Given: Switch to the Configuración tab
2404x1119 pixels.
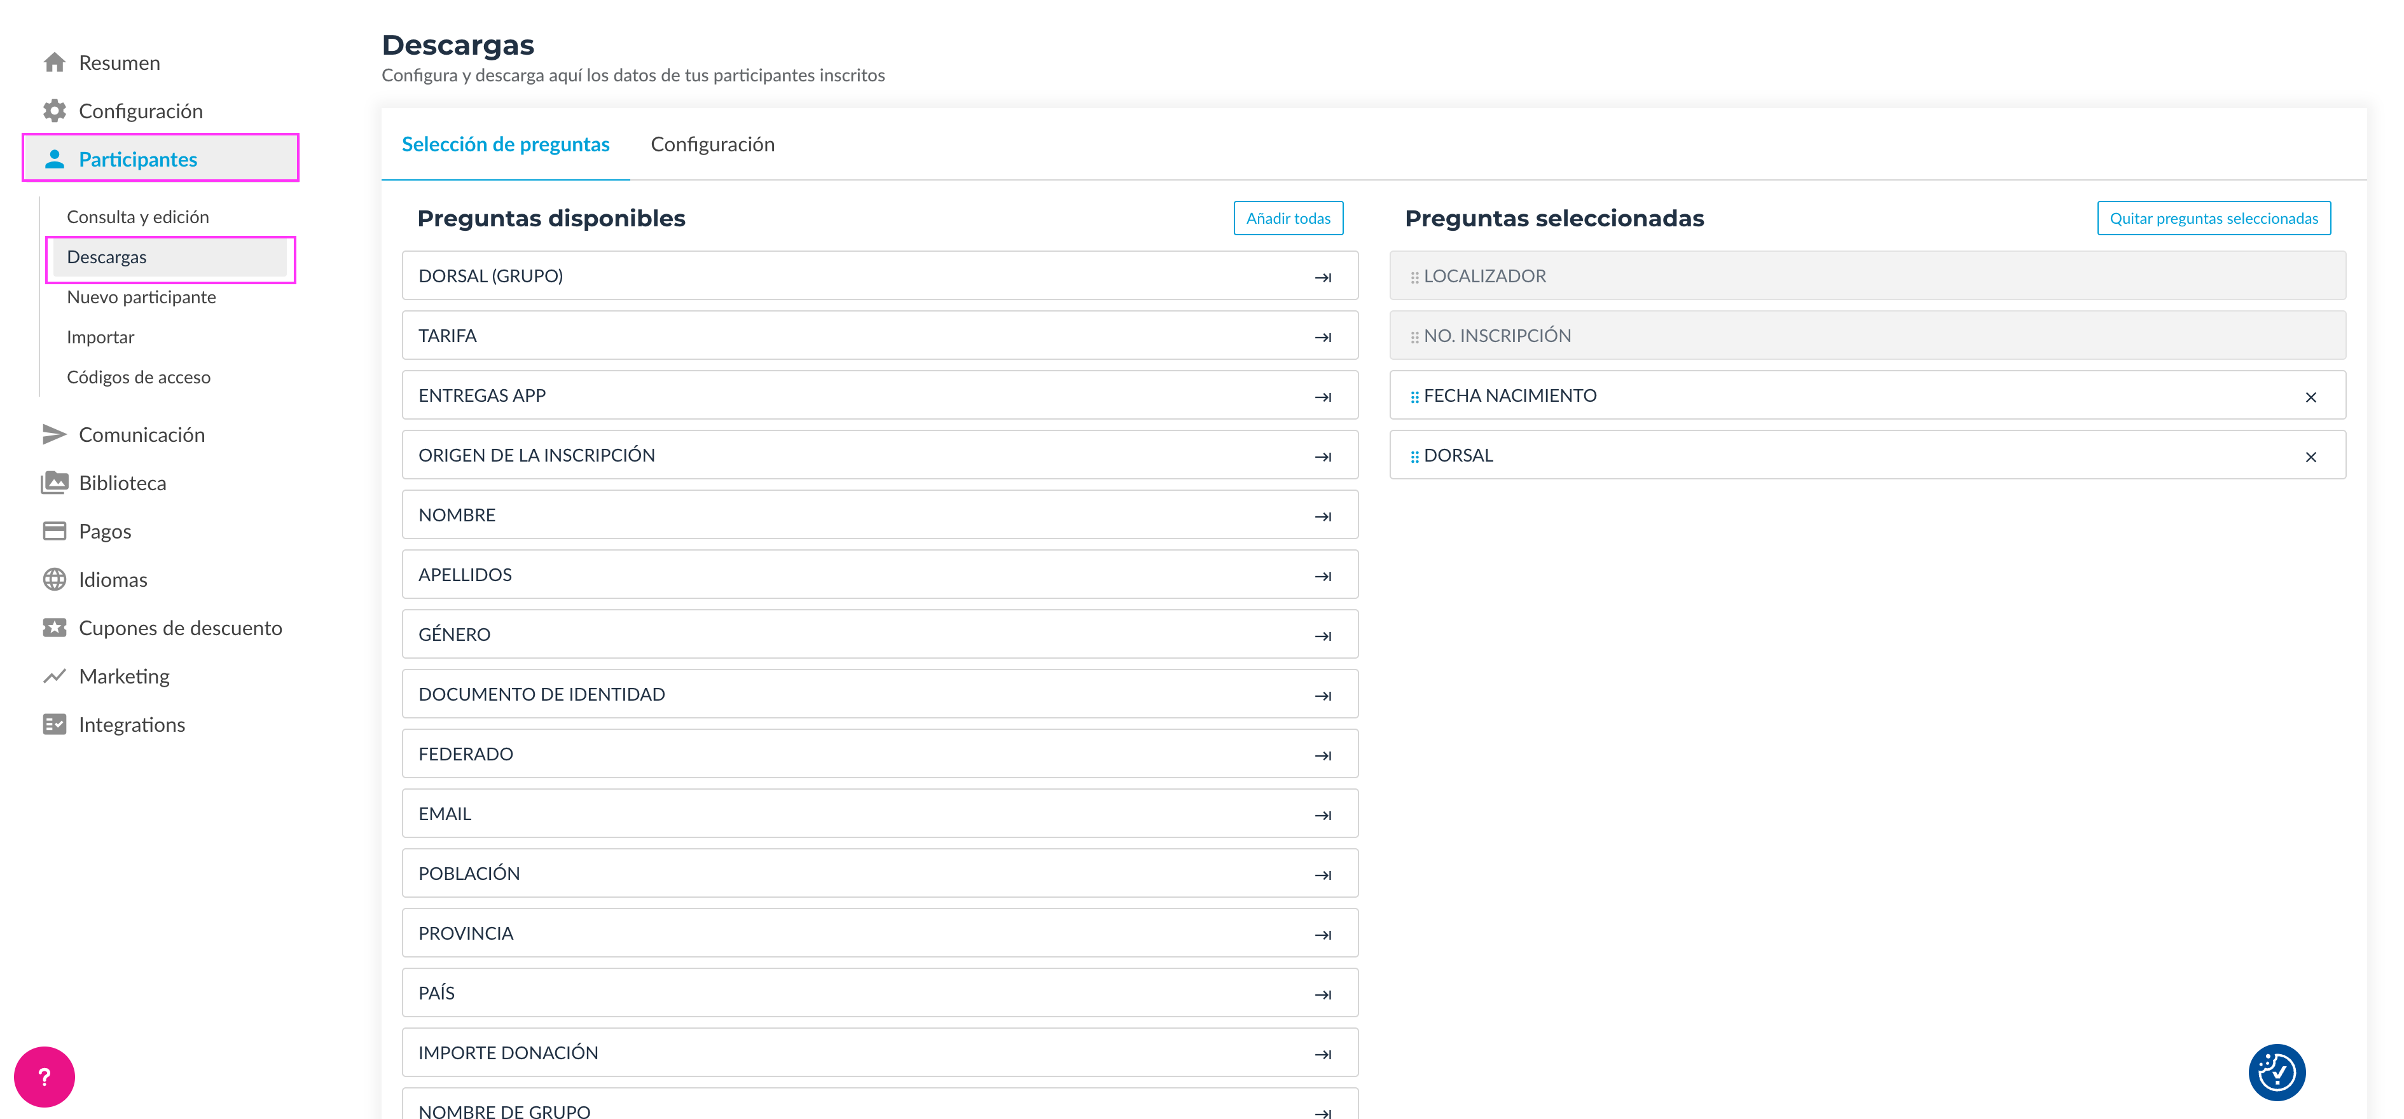Looking at the screenshot, I should click(712, 145).
